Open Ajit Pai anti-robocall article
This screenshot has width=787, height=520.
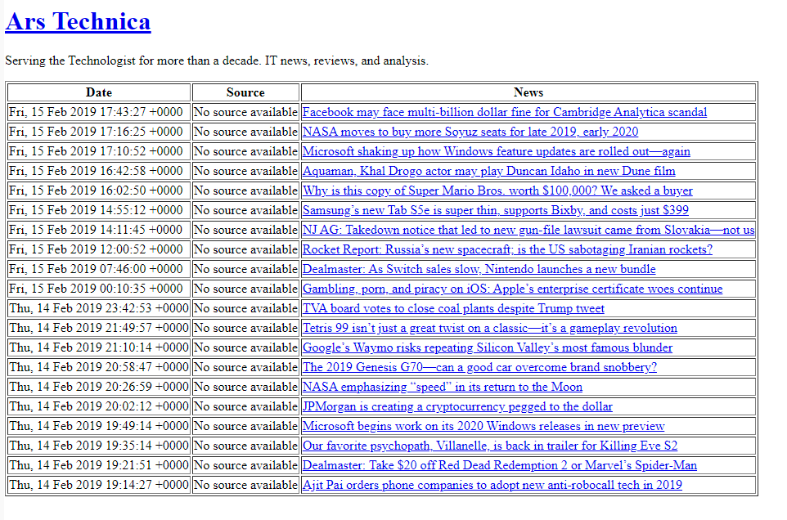492,484
